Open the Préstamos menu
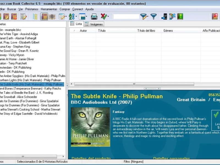Image resolution: width=220 pixels, height=165 pixels. [32, 9]
